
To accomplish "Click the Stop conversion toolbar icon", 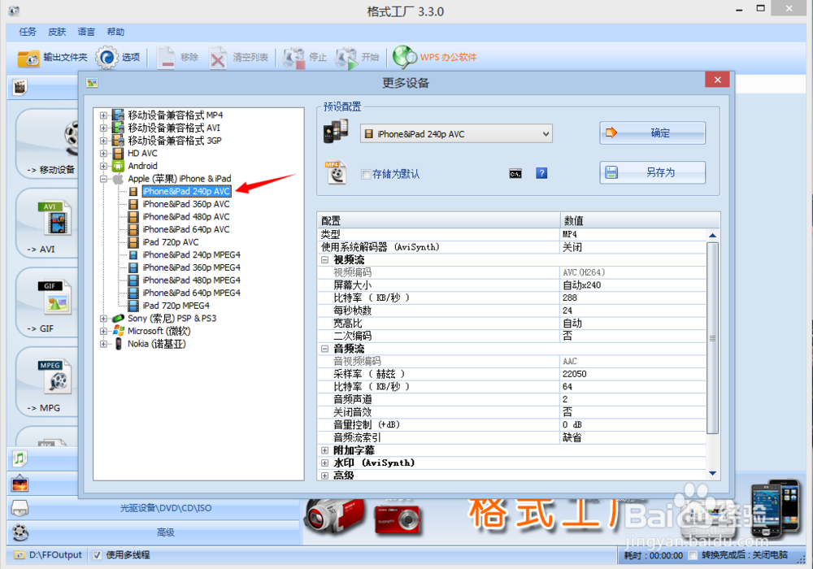I will [x=294, y=58].
